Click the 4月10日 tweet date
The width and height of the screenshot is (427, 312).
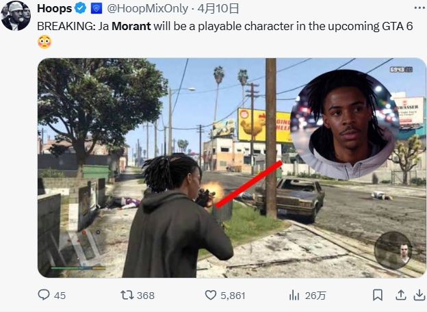218,9
